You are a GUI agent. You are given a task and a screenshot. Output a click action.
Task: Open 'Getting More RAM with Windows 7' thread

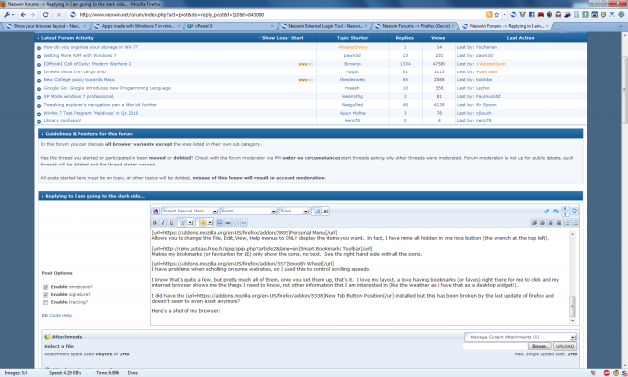coord(79,55)
